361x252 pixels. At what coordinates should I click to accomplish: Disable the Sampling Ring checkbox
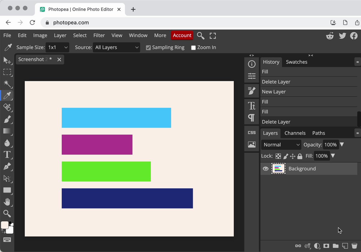148,48
